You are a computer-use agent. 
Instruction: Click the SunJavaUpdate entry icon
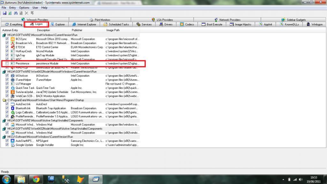coord(12,92)
